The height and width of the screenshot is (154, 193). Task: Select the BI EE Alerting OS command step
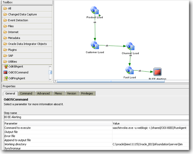(157, 72)
